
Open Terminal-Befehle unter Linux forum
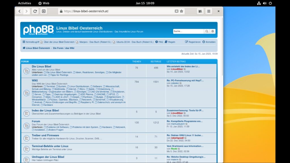pos(50,146)
